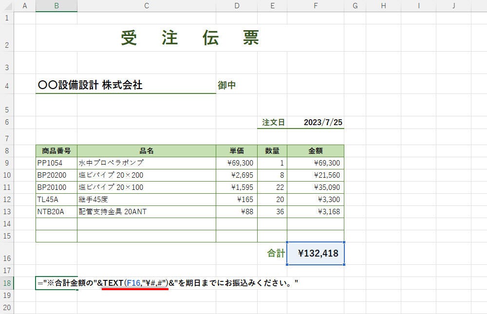Select column G header
The image size is (487, 314).
coord(355,6)
